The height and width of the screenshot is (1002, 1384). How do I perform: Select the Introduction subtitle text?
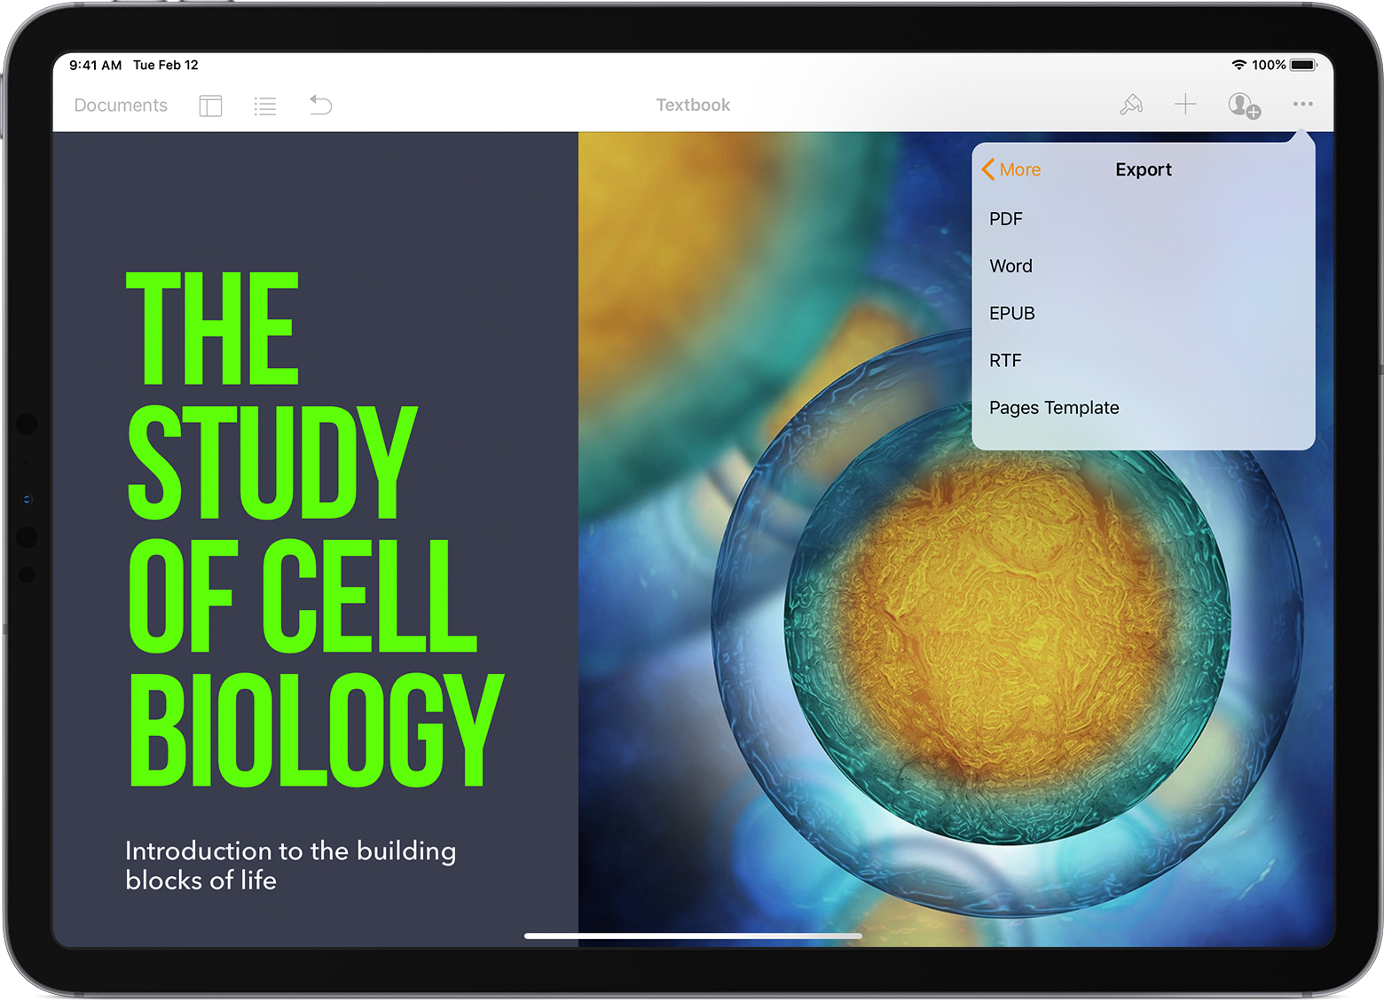(290, 865)
